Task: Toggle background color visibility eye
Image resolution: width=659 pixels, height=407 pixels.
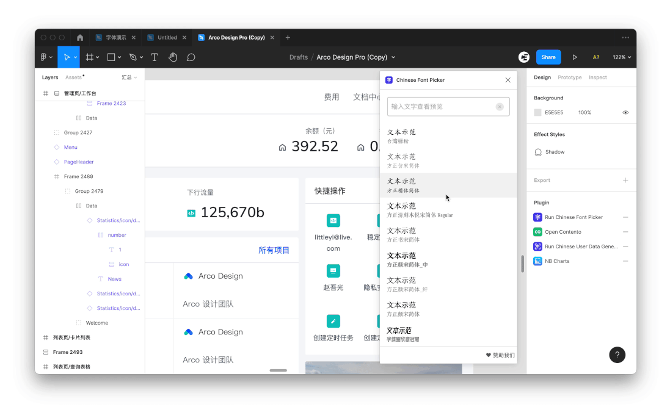Action: coord(625,112)
